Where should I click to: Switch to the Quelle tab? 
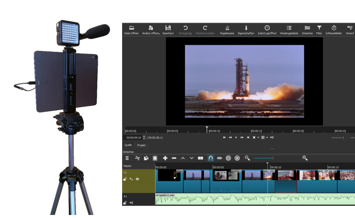tap(128, 145)
